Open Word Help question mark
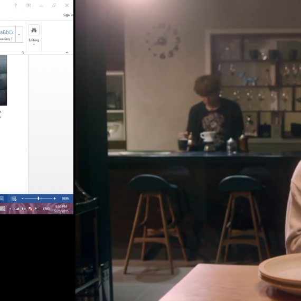This screenshot has height=301, width=301. point(15,5)
